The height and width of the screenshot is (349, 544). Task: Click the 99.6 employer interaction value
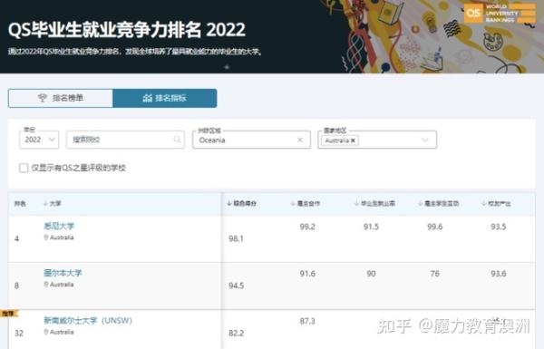tap(434, 227)
